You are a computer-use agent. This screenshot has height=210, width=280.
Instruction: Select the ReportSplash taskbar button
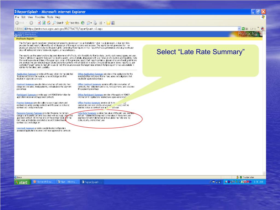tap(92, 182)
